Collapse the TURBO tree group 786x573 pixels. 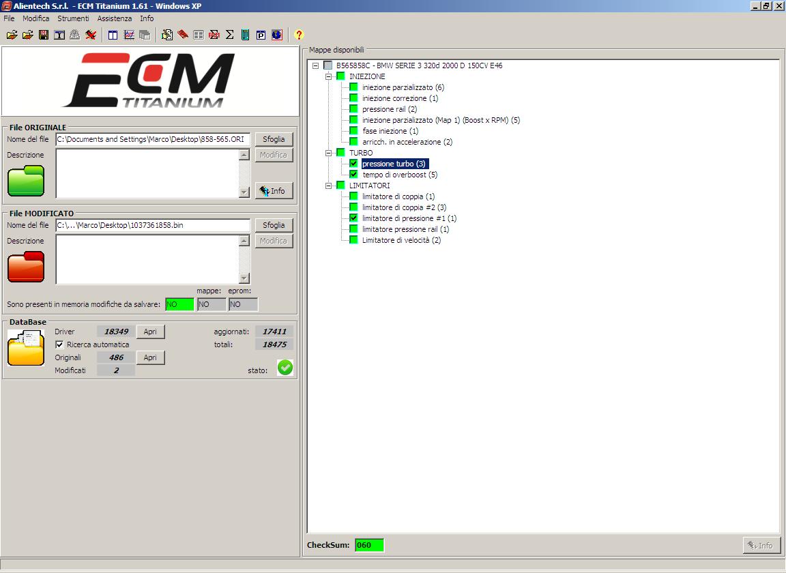click(328, 153)
